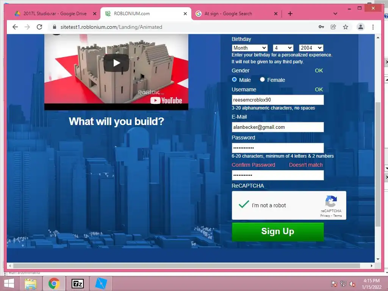View site info via padlock icon

click(x=55, y=27)
